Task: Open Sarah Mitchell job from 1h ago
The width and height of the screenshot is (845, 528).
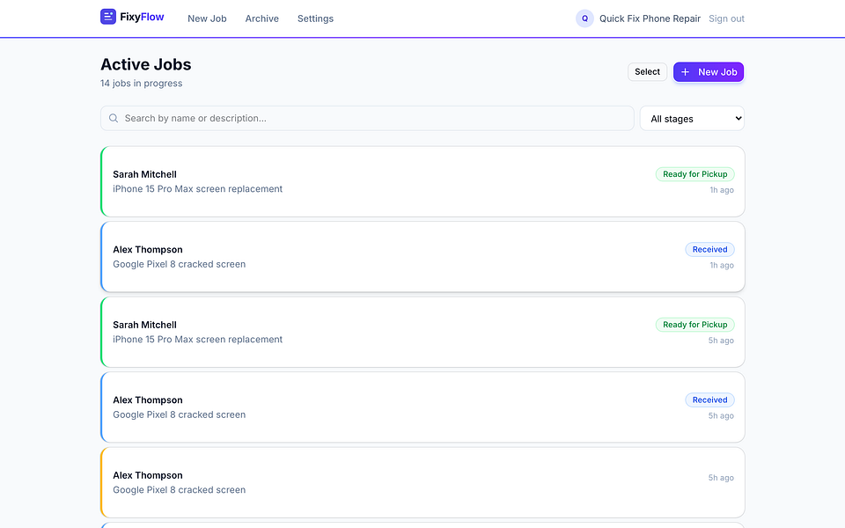Action: coord(422,181)
